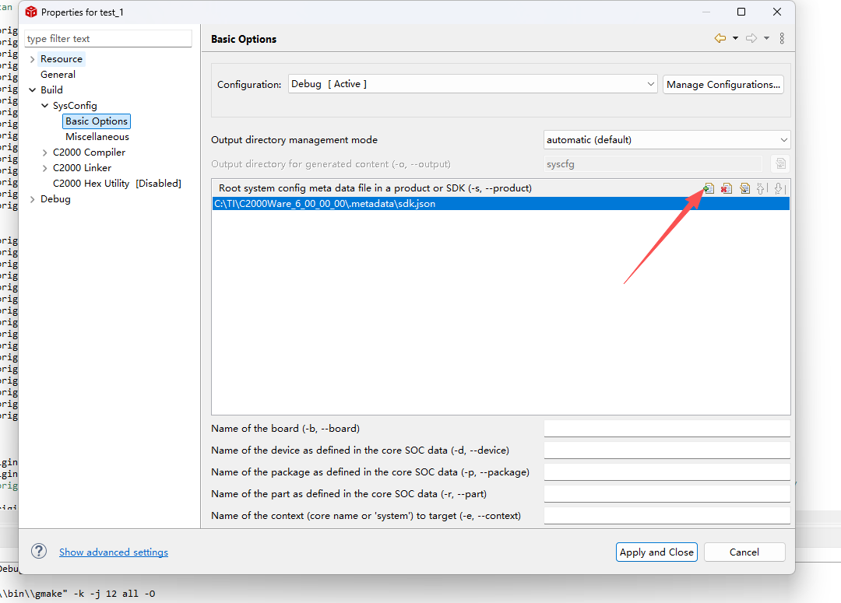Click the help question mark icon
This screenshot has width=841, height=603.
tap(39, 551)
